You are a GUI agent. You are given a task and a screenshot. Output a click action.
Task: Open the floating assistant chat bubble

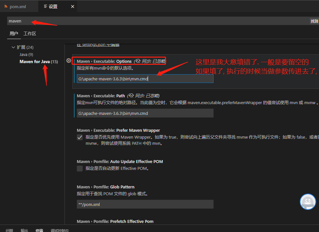coord(308,202)
